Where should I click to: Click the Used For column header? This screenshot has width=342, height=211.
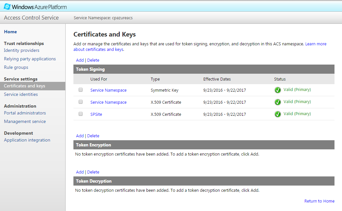pos(99,79)
